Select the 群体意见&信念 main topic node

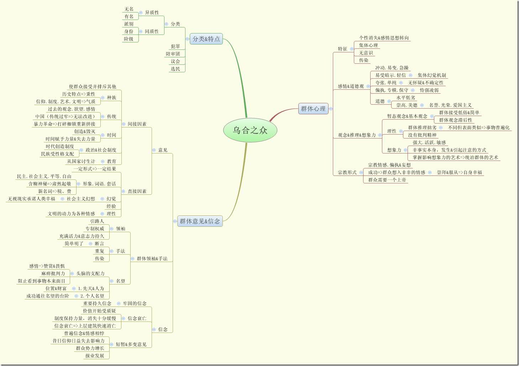tap(200, 221)
